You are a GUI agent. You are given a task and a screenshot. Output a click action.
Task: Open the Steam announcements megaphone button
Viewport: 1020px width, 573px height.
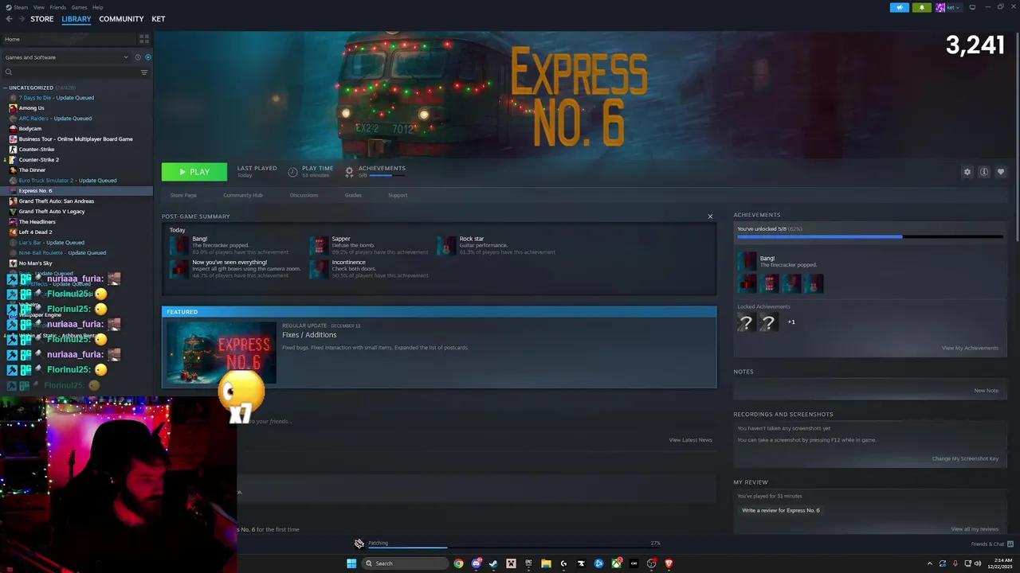[x=899, y=7]
